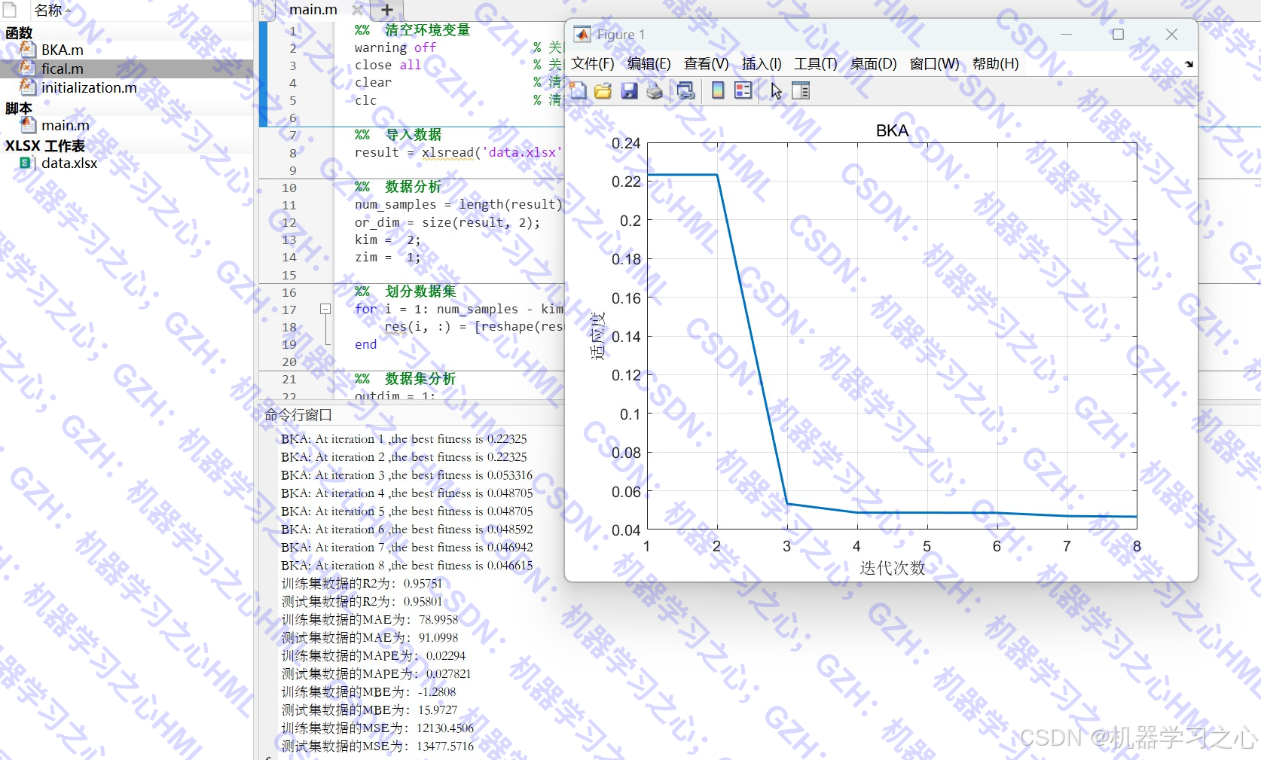
Task: Switch to the main.m editor tab
Action: tap(312, 10)
